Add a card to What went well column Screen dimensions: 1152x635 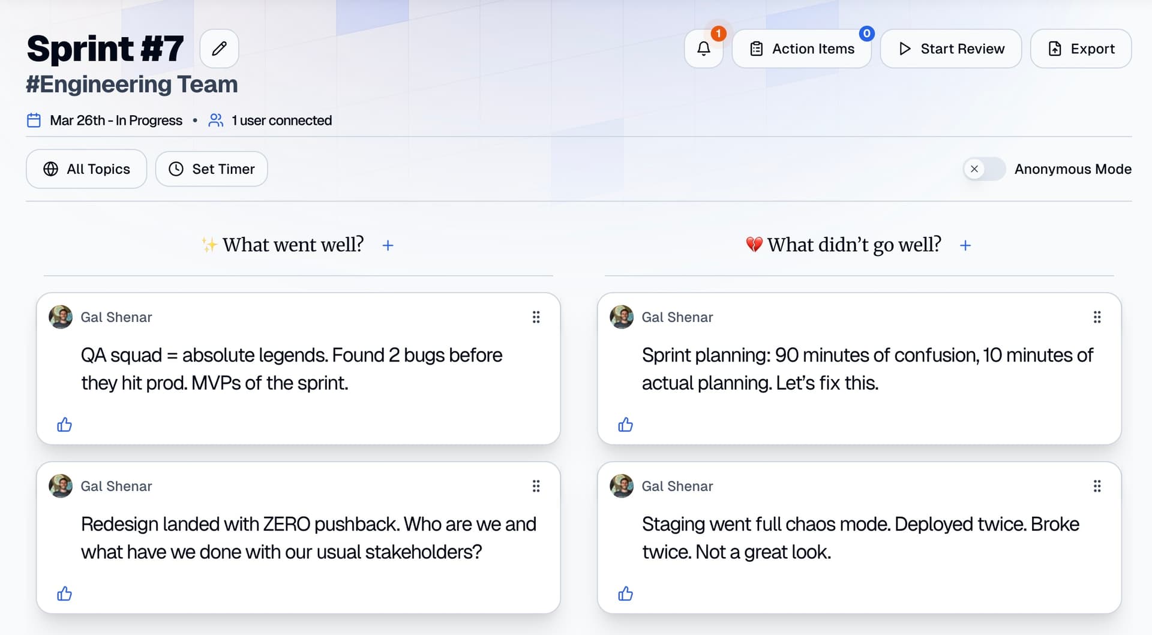coord(388,245)
